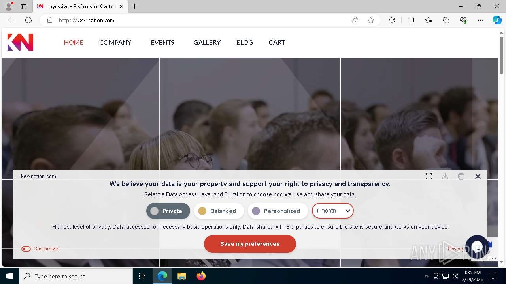The height and width of the screenshot is (284, 506).
Task: Focus the address bar URL
Action: click(86, 20)
